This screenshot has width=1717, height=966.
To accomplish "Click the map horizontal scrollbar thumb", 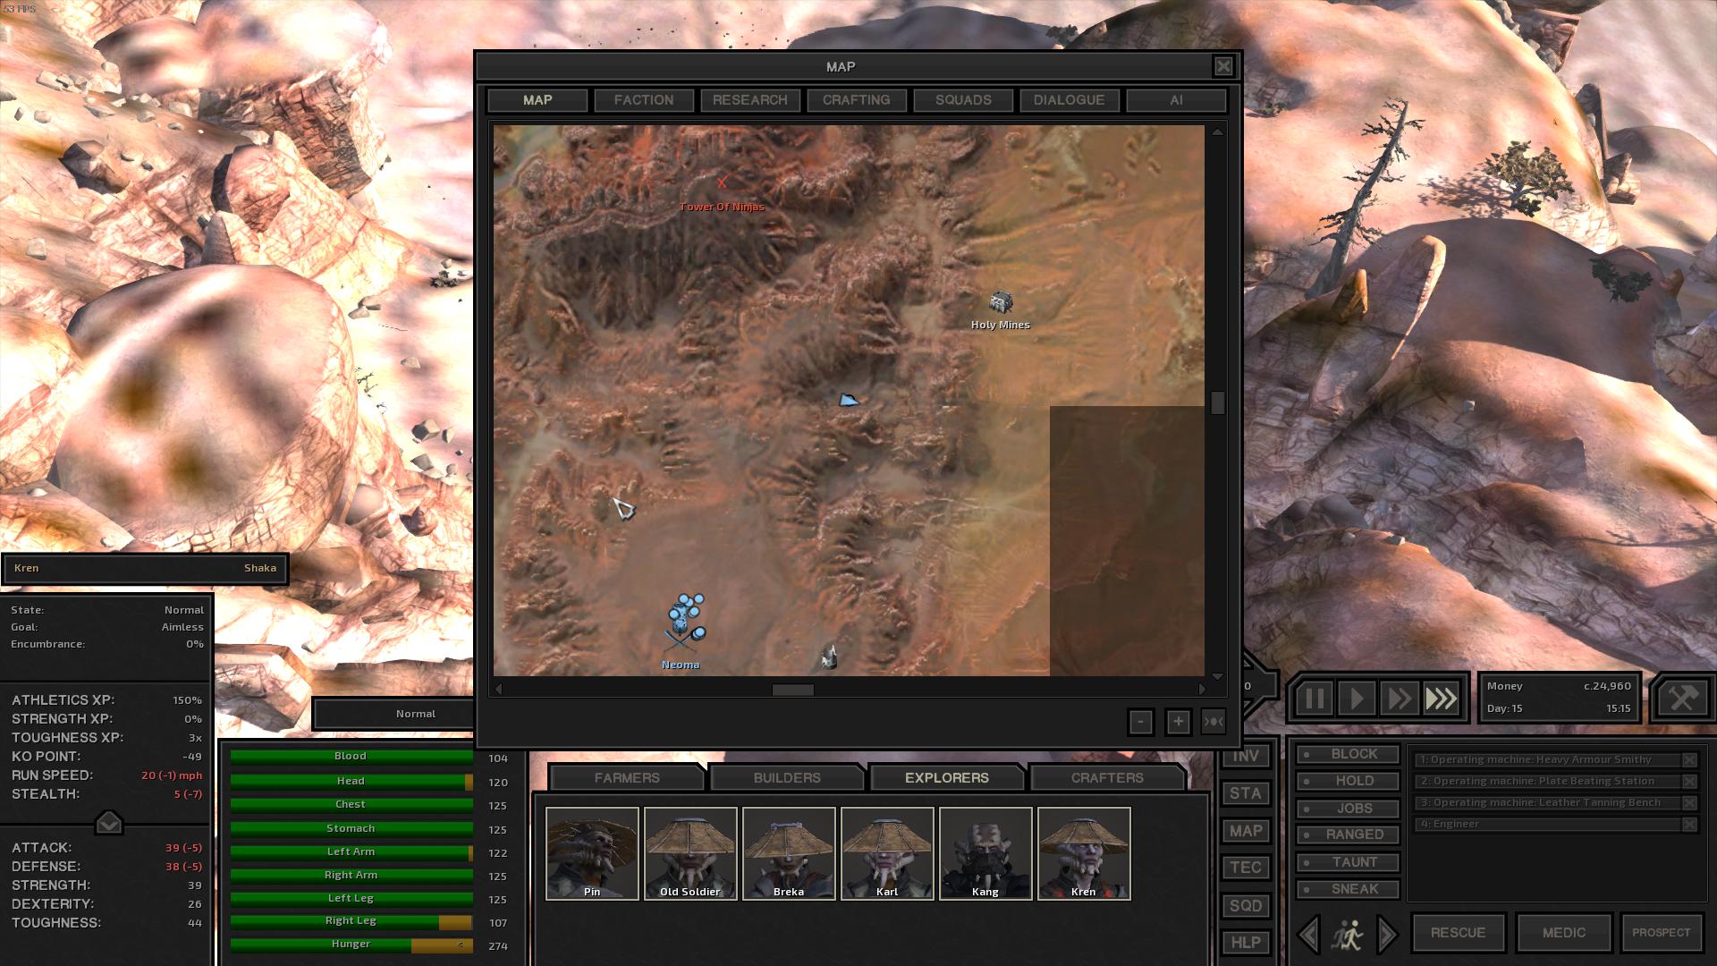I will 793,689.
